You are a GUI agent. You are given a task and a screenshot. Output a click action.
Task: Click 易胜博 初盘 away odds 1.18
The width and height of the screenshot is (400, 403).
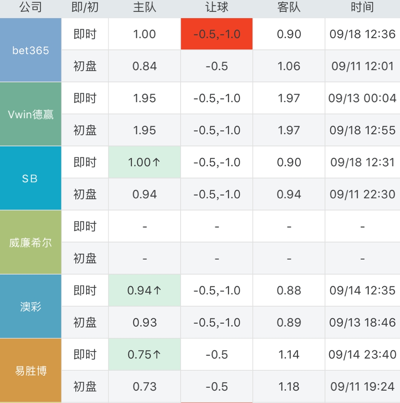tap(288, 386)
